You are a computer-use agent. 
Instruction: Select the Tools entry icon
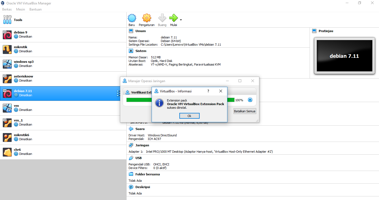(x=7, y=20)
